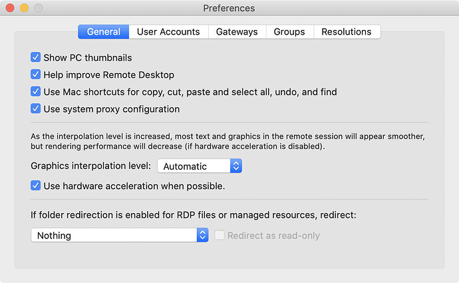This screenshot has width=459, height=283.
Task: Disable Use hardware acceleration when possible
Action: coord(36,186)
